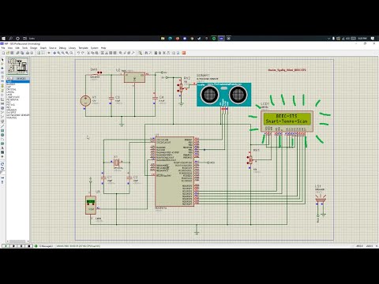Viewport: 379px width, 284px height.
Task: Open the Library menu
Action: (72, 48)
